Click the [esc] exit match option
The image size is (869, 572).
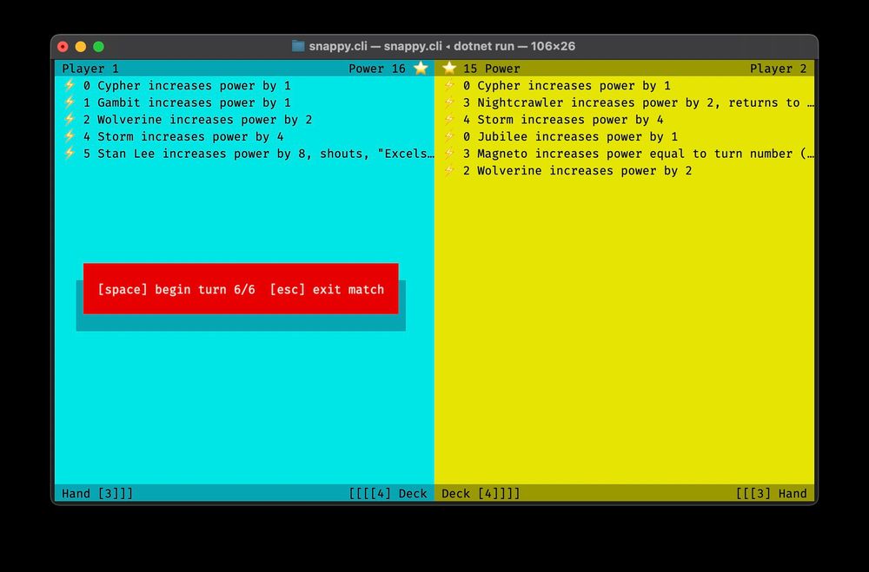tap(327, 289)
